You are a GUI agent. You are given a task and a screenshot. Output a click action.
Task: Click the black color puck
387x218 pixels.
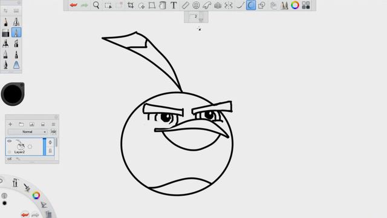[13, 94]
